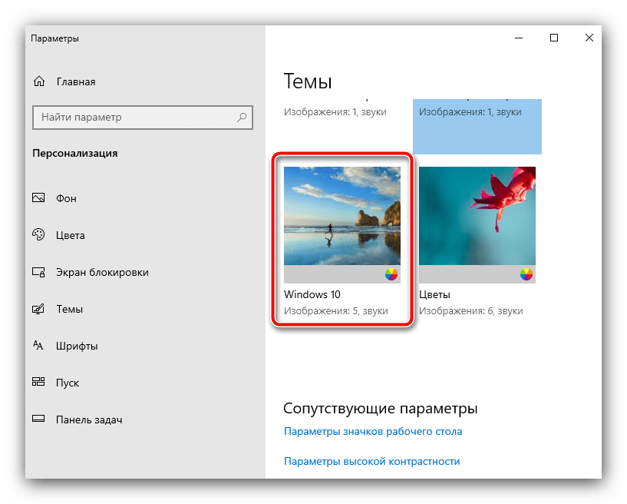627x504 pixels.
Task: Click the Цветы theme name
Action: [x=434, y=295]
